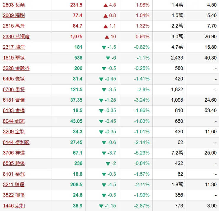Image resolution: width=219 pixels, height=211 pixels.
Task: Open the 2330 台積電 stock page
Action: (16, 37)
